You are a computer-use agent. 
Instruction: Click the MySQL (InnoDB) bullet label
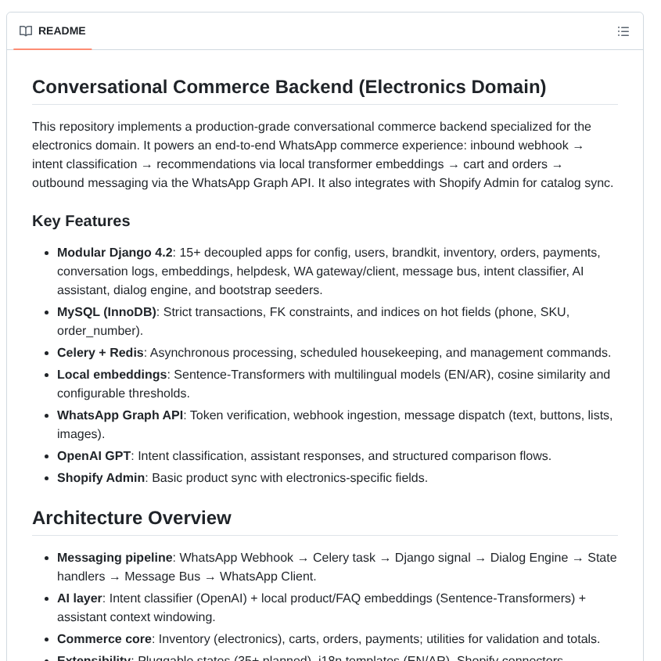[x=106, y=312]
